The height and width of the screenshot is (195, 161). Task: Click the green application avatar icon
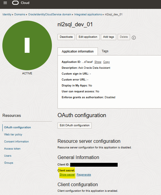click(27, 45)
